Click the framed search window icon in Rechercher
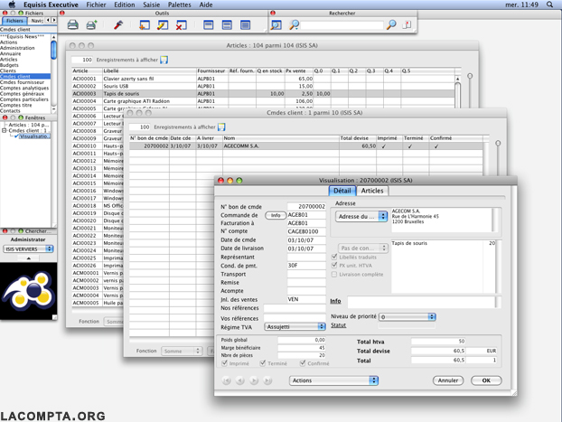 [276, 24]
